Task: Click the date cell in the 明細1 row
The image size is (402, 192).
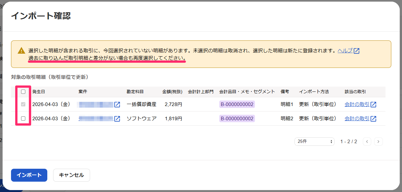Action: [x=52, y=104]
